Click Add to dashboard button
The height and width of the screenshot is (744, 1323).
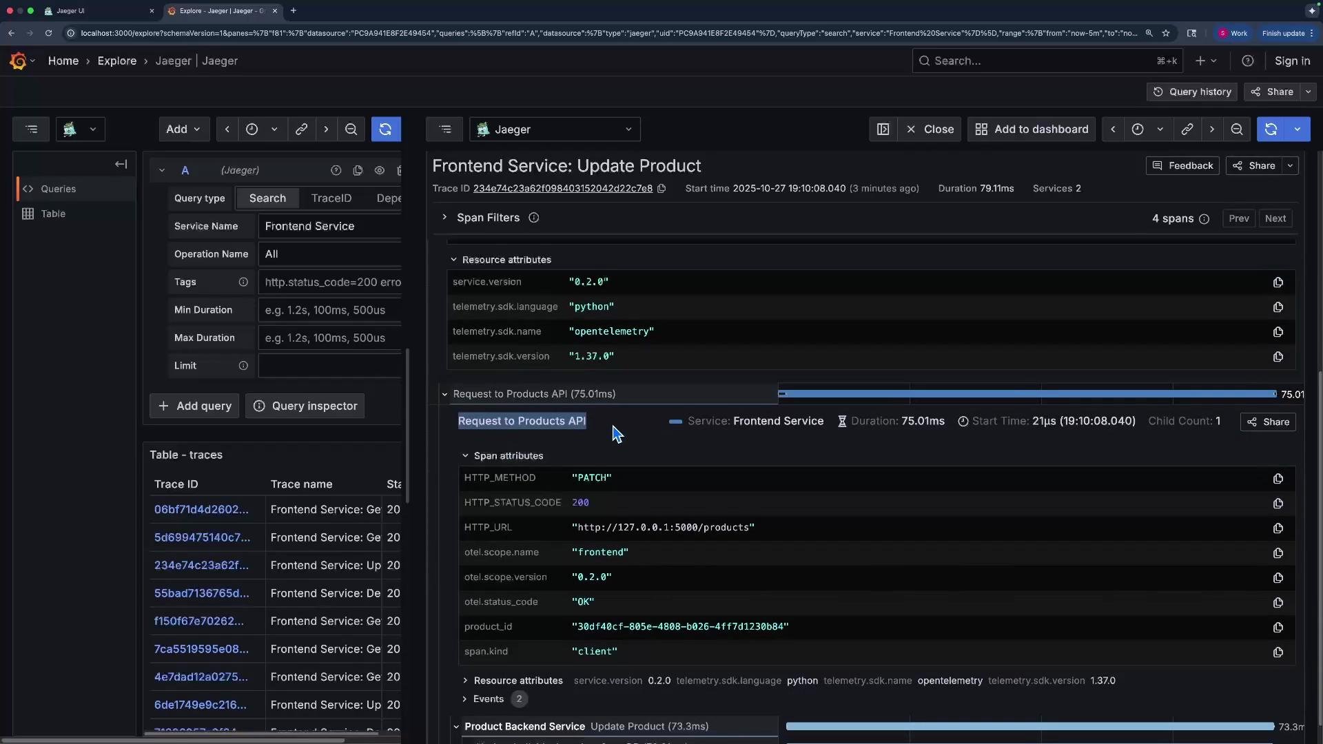click(1032, 130)
